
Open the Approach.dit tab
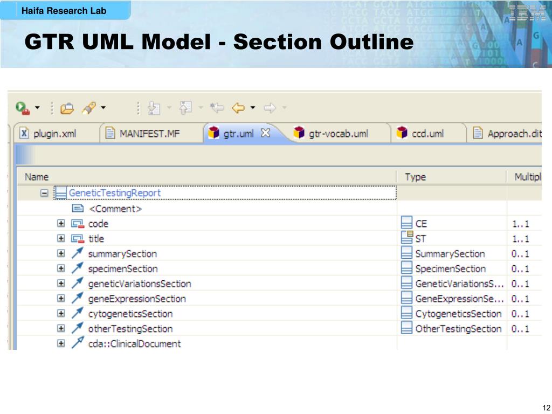pyautogui.click(x=507, y=134)
